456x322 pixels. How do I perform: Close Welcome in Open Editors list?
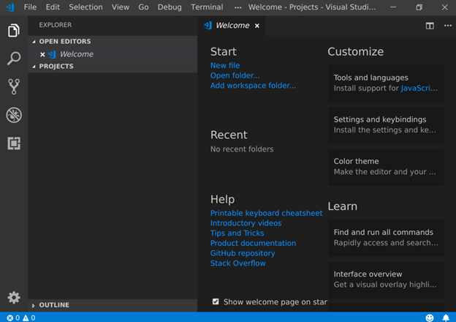[42, 54]
